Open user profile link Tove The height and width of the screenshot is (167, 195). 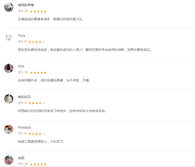[21, 36]
